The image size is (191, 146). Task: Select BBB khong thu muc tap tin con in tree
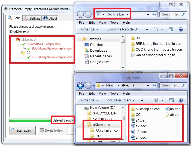[x=52, y=48]
